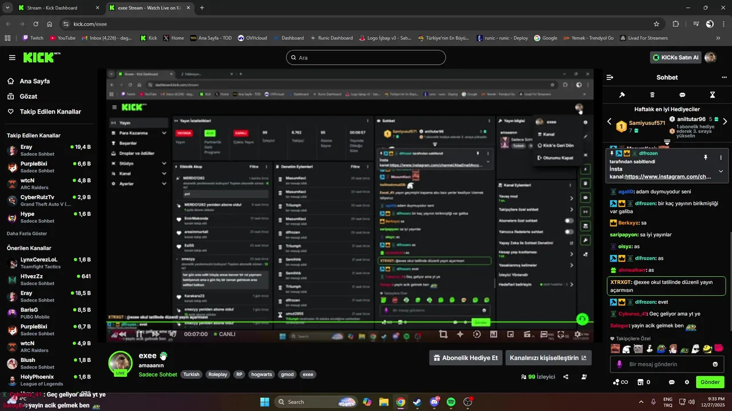Expand the pinned message chevron
The image size is (732, 411).
[721, 171]
